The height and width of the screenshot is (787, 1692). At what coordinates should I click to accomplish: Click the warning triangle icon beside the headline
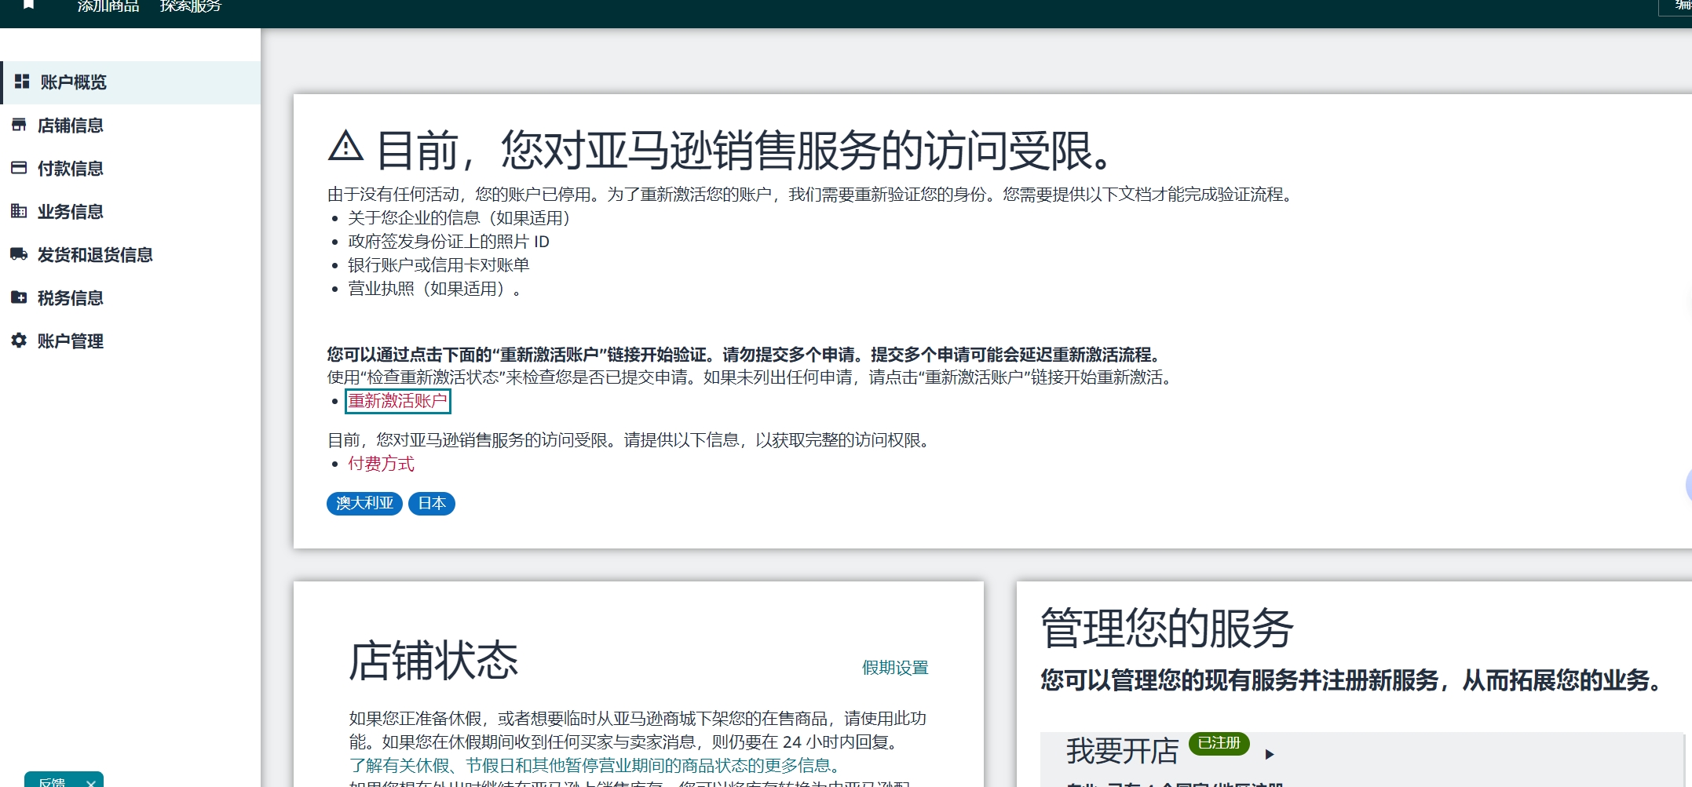[x=345, y=147]
